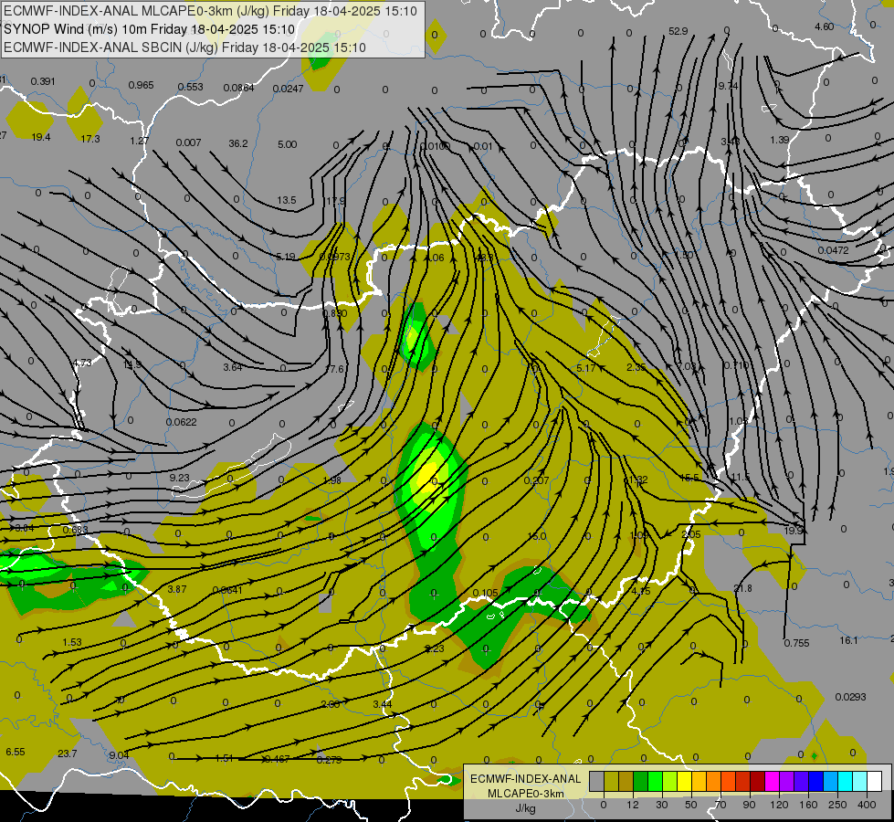Click the '250' tick label on the legend

837,805
